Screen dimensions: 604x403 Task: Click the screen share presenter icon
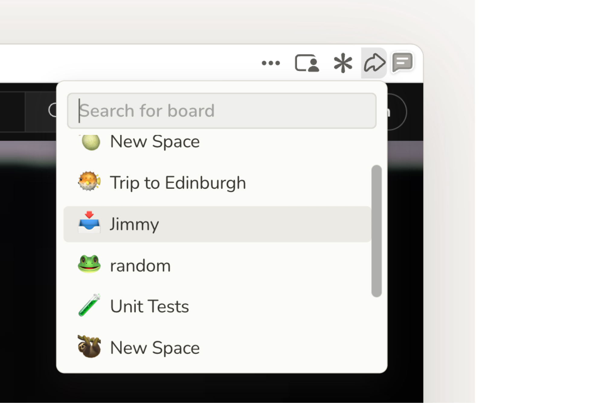tap(307, 63)
